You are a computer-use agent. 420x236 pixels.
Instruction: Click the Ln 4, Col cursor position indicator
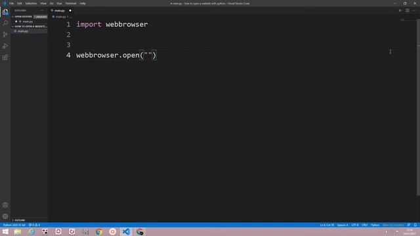(327, 225)
